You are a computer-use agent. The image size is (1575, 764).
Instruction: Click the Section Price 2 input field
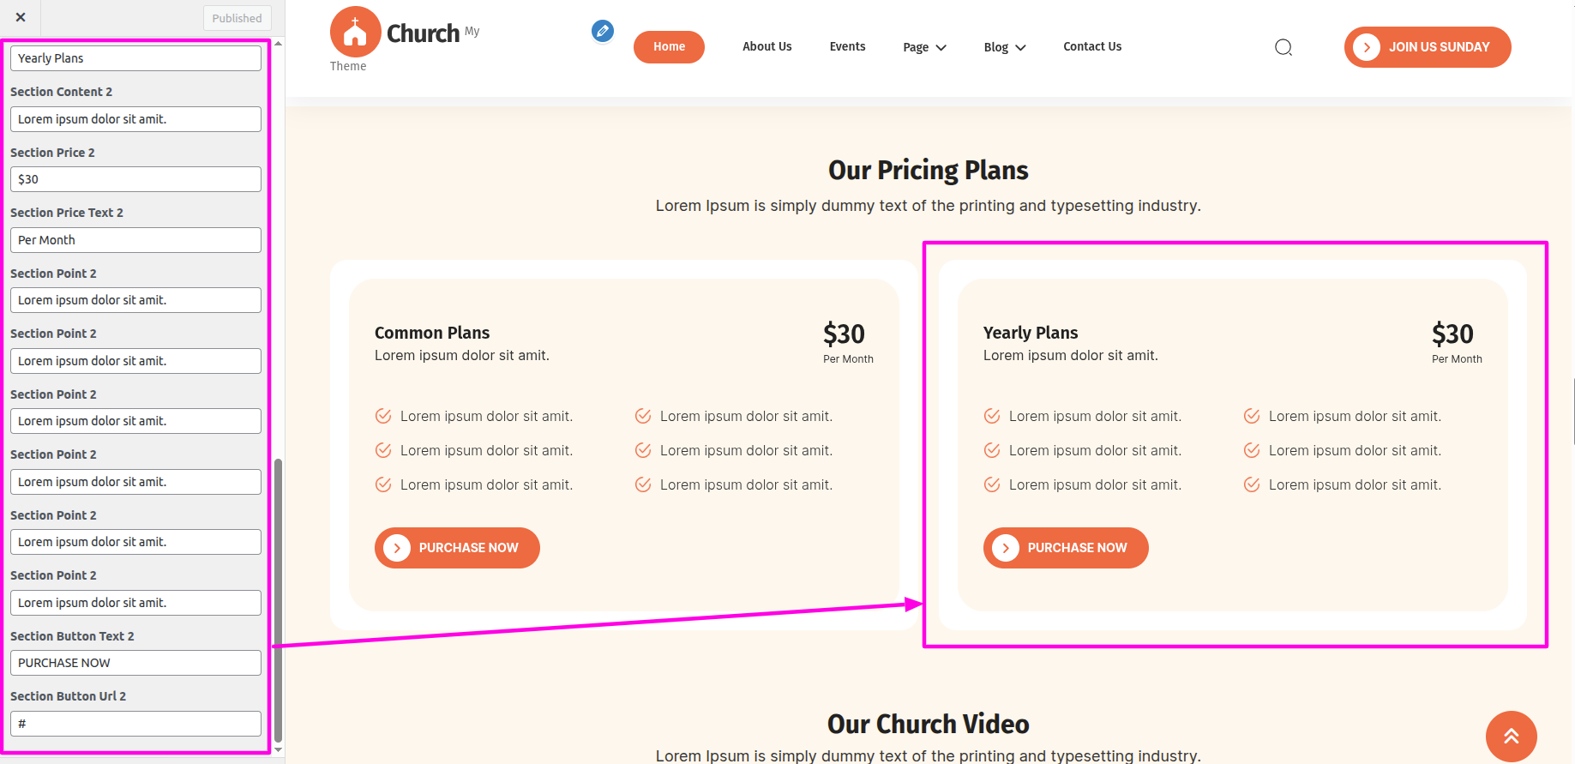(x=135, y=179)
